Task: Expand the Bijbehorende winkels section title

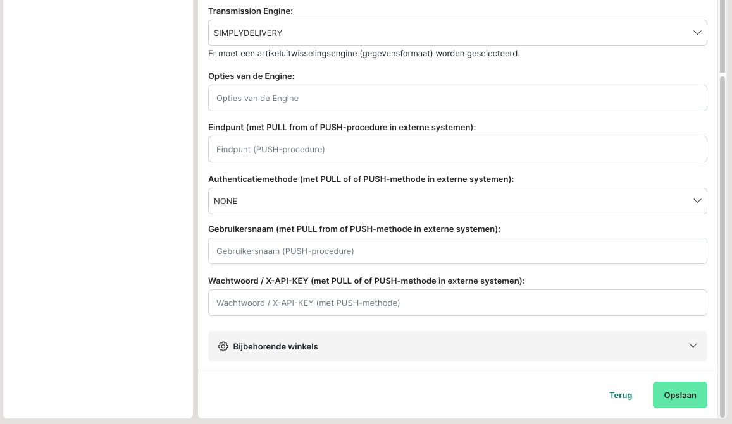Action: [x=275, y=346]
